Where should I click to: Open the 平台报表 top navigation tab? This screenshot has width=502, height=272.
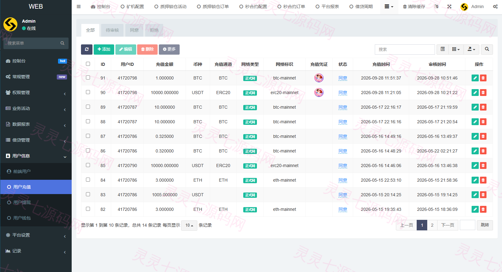point(327,7)
